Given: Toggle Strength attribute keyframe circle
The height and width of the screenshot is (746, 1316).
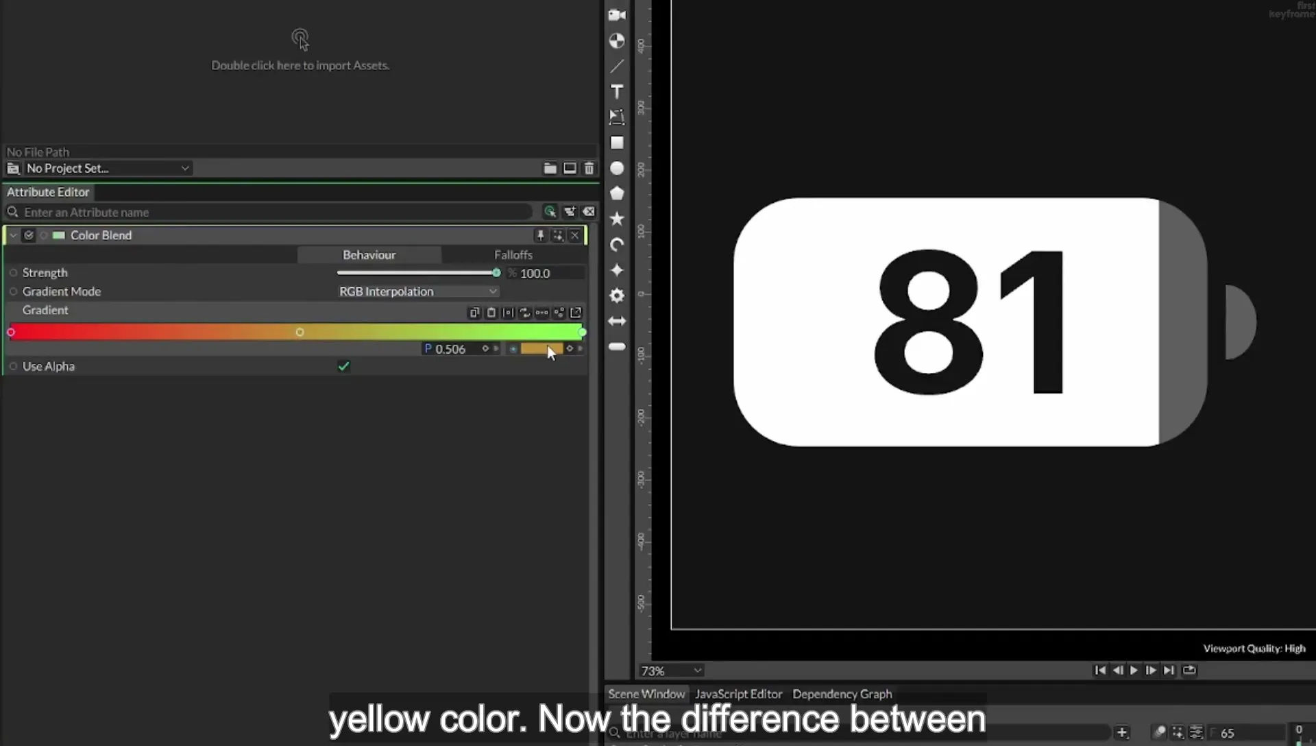Looking at the screenshot, I should coord(13,273).
